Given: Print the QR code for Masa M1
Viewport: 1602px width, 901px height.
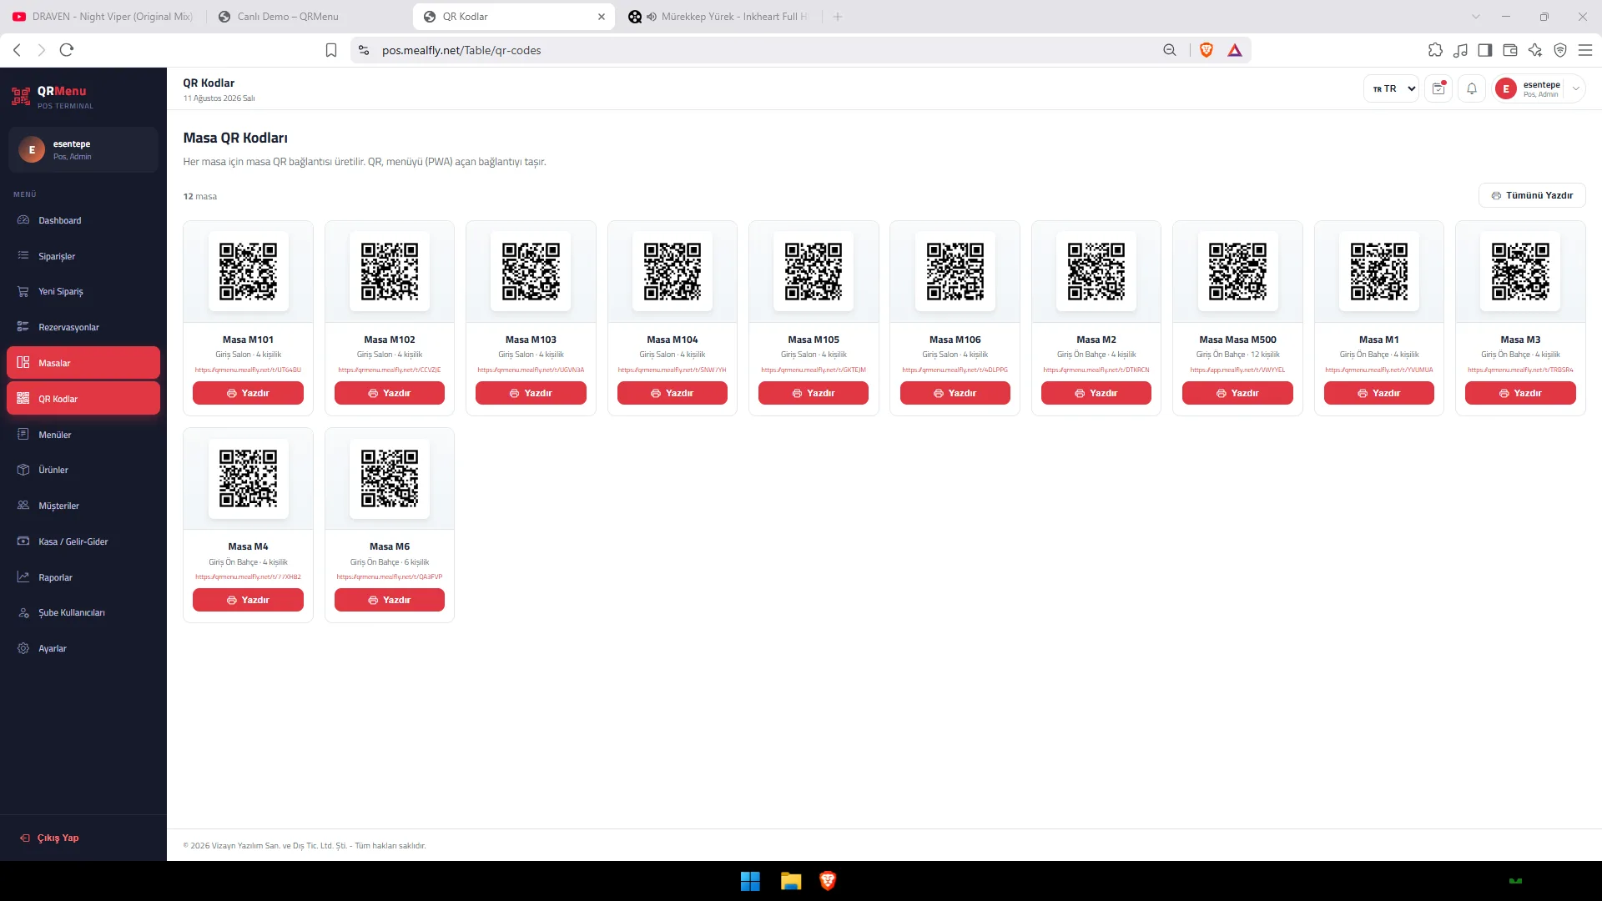Looking at the screenshot, I should (1379, 393).
